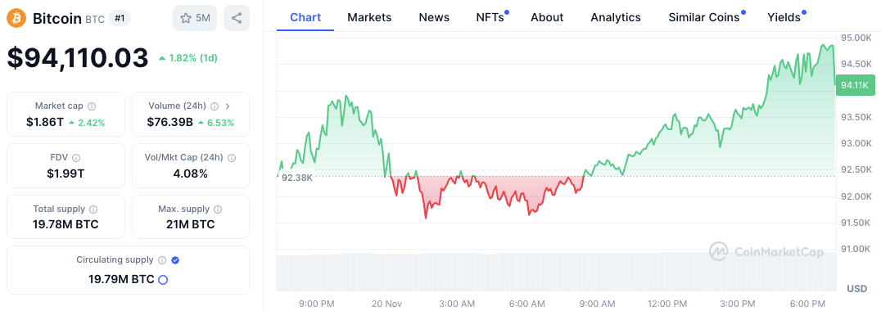Open Volume (24h) info icon
The image size is (881, 311).
tap(214, 106)
